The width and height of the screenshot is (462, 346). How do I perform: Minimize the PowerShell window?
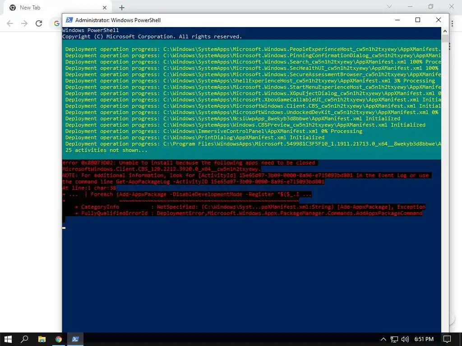[397, 20]
